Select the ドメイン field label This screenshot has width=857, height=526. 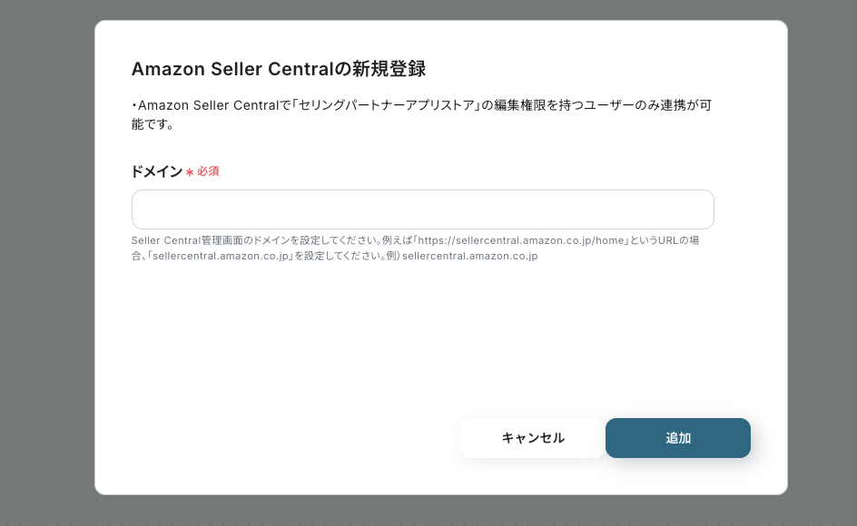coord(157,171)
